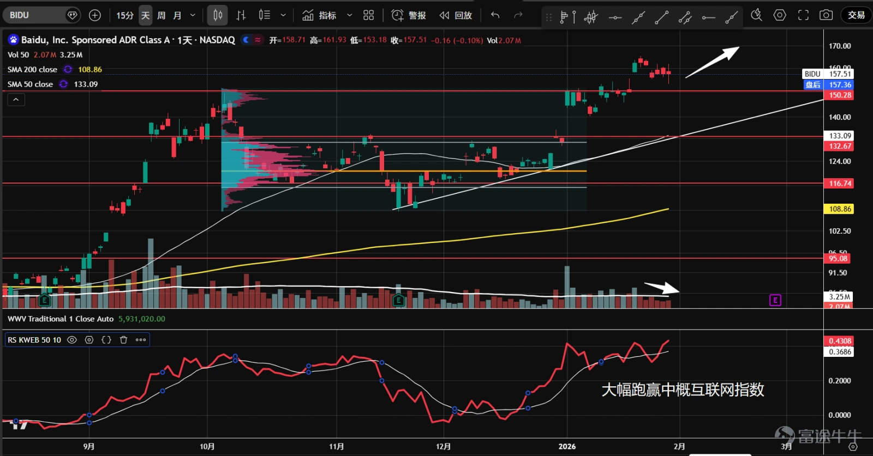Open the time axis settings gear icon
The width and height of the screenshot is (873, 456).
853,446
